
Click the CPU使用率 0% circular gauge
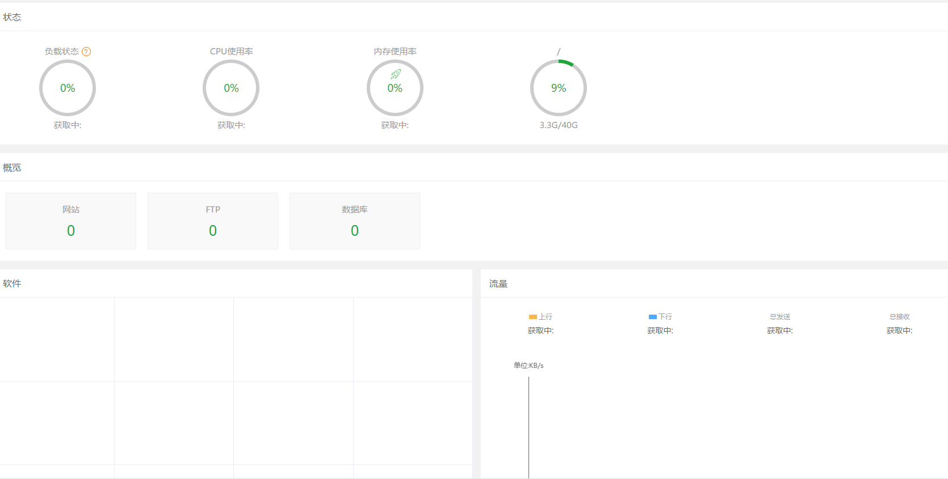point(231,88)
